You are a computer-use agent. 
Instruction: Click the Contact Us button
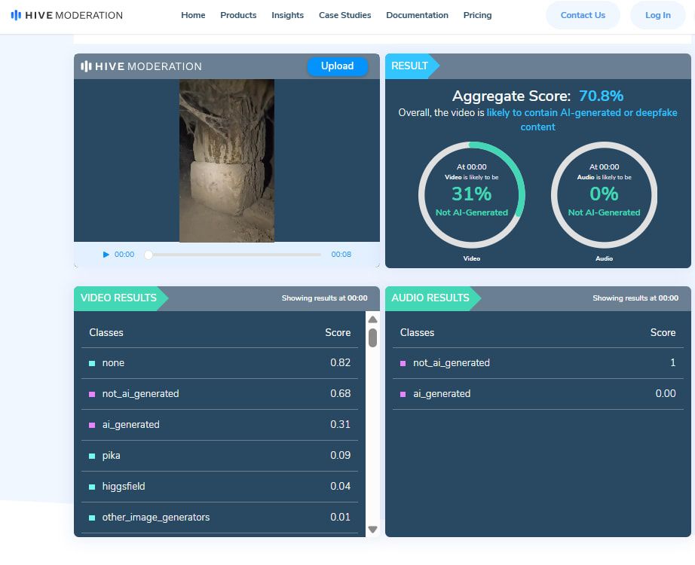(583, 15)
